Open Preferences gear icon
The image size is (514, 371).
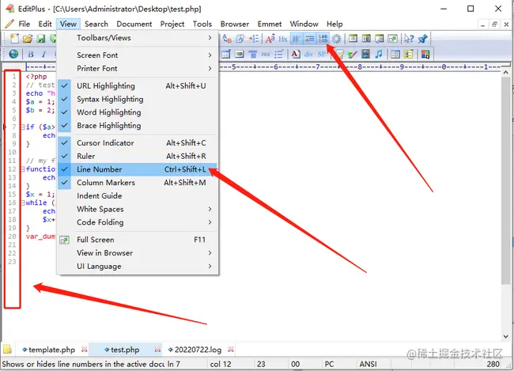click(336, 39)
